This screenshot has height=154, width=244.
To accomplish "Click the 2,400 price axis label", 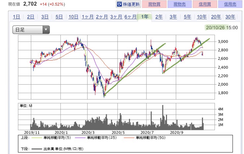I will (223, 67).
